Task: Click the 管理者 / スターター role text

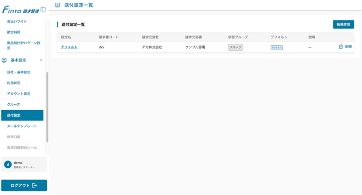Action: point(24,167)
